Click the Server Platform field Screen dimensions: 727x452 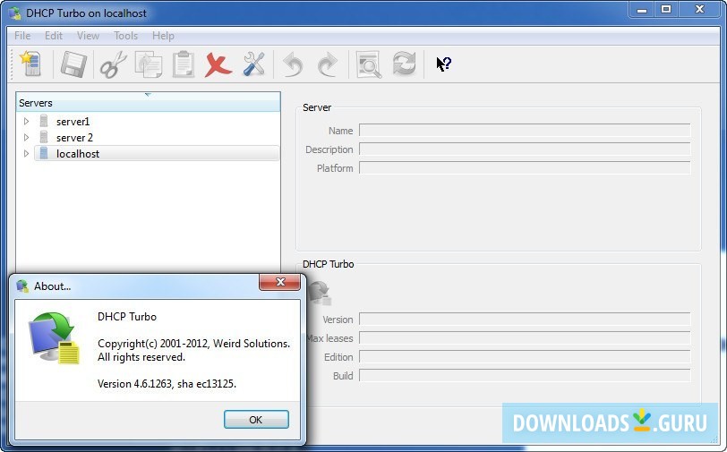[x=525, y=167]
